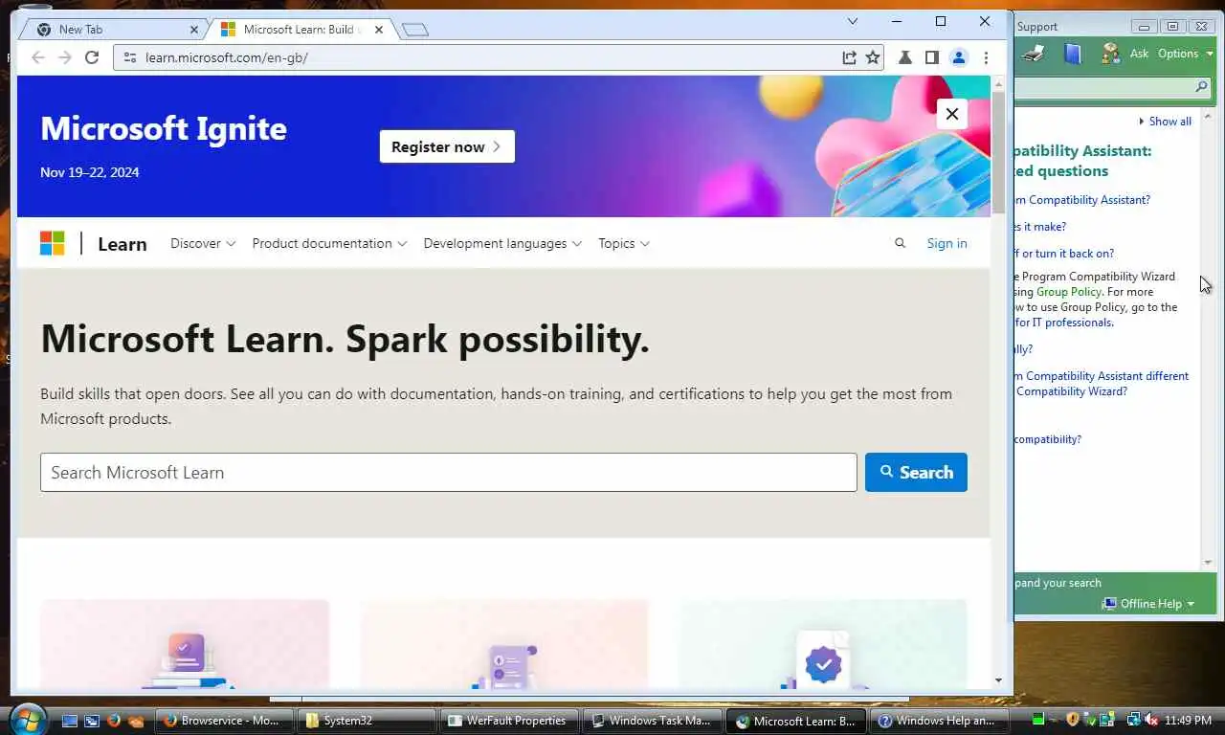This screenshot has height=735, width=1225.
Task: Switch to Windows Help taskbar button
Action: click(938, 721)
